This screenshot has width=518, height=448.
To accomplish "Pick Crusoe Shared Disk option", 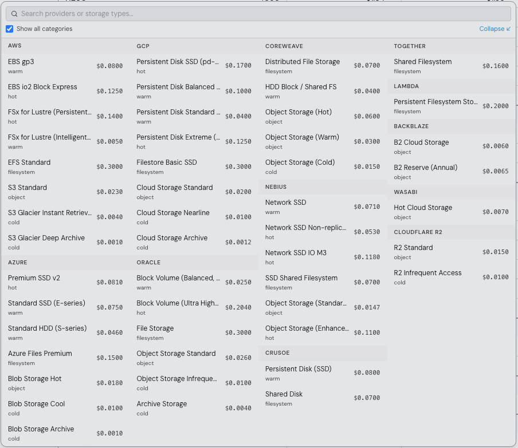I will point(322,398).
